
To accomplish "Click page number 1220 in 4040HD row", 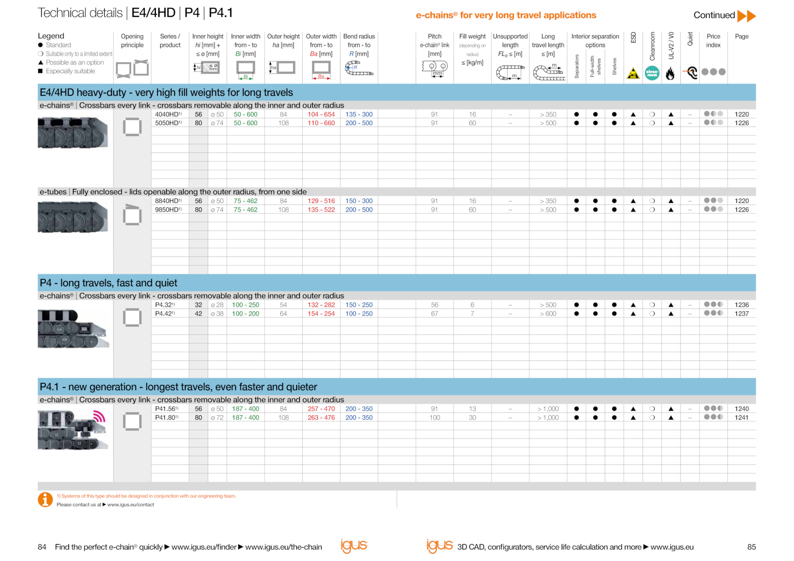I will [x=742, y=115].
